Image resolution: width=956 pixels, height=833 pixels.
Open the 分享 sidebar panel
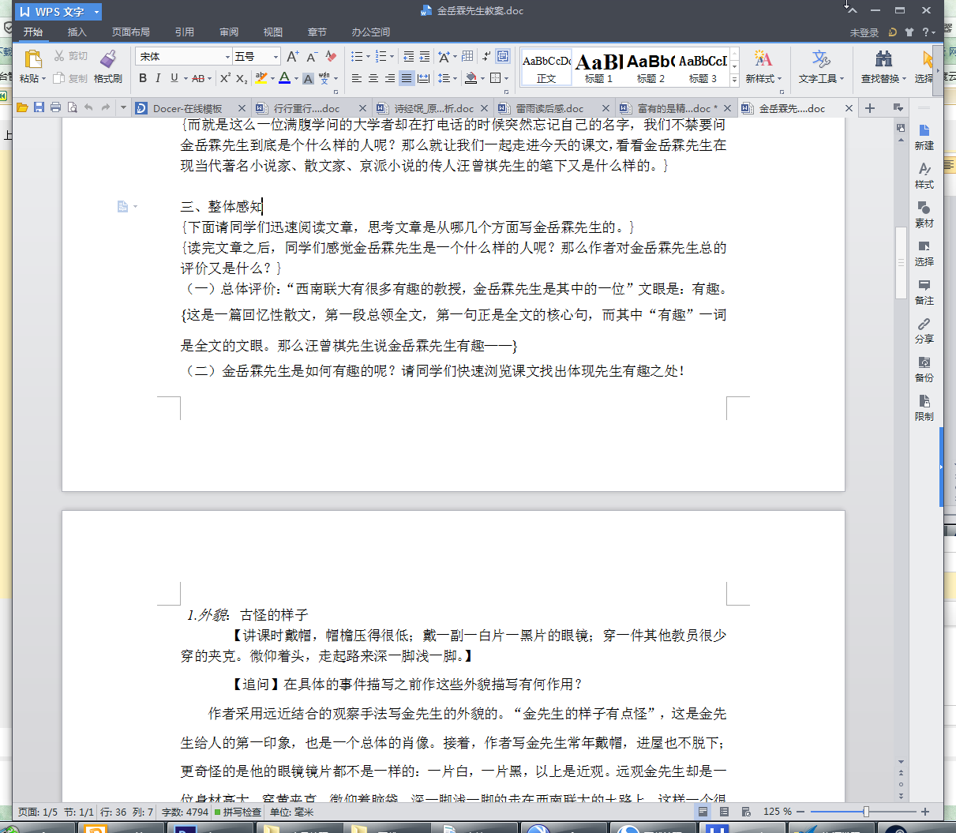click(924, 330)
